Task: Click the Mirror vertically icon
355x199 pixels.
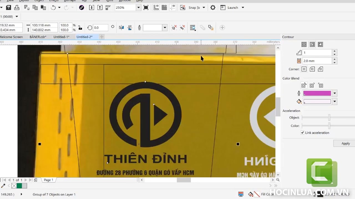Action: pyautogui.click(x=130, y=28)
